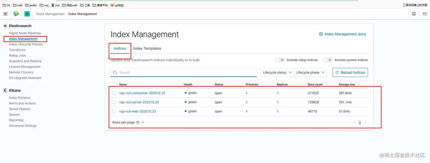Open the help lifebuoy icon in header
The height and width of the screenshot is (163, 430).
click(x=414, y=14)
